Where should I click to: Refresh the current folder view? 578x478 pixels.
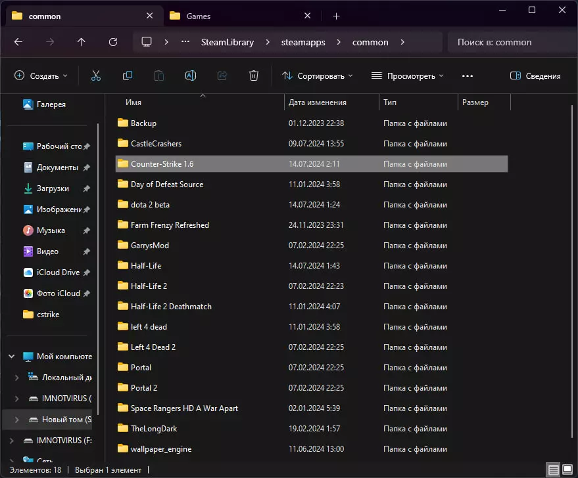click(x=113, y=42)
